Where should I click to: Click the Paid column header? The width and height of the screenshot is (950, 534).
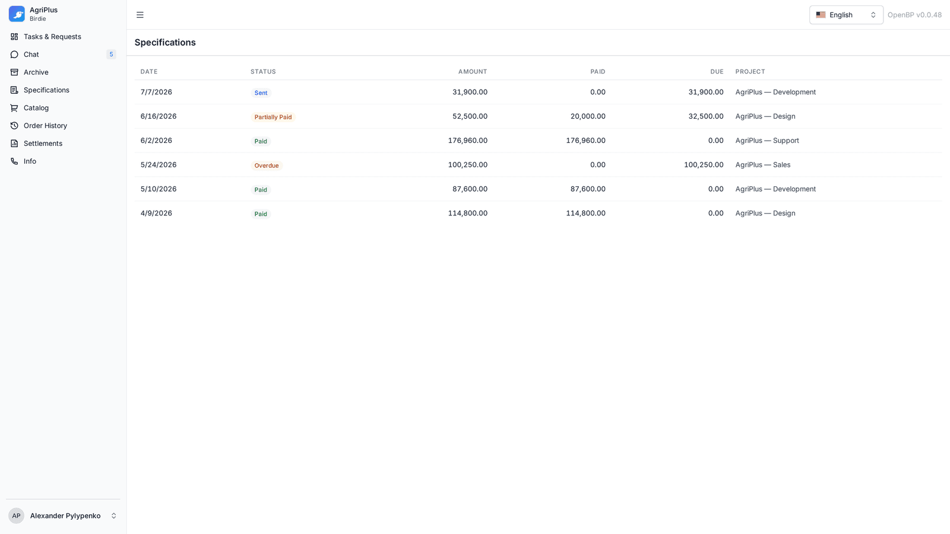coord(598,72)
